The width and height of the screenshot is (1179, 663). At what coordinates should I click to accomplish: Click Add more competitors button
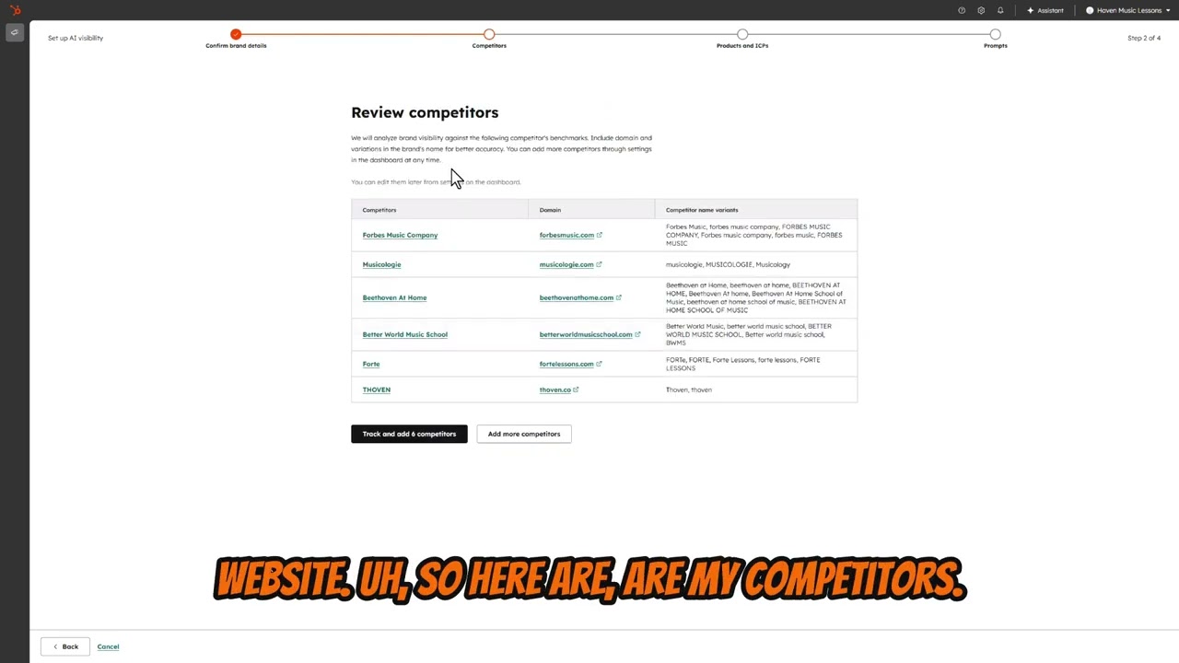[x=524, y=434]
